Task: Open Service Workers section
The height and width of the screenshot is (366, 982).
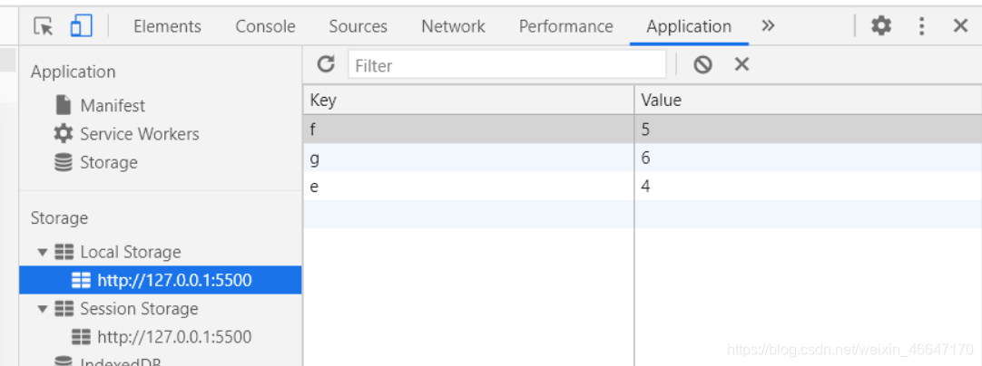Action: [139, 134]
